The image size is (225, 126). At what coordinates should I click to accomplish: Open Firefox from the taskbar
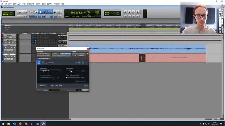tap(20, 124)
